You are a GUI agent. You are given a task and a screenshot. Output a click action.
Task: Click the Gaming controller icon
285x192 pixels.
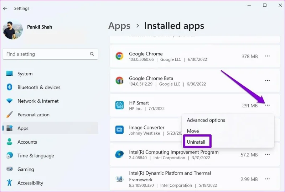(x=10, y=169)
